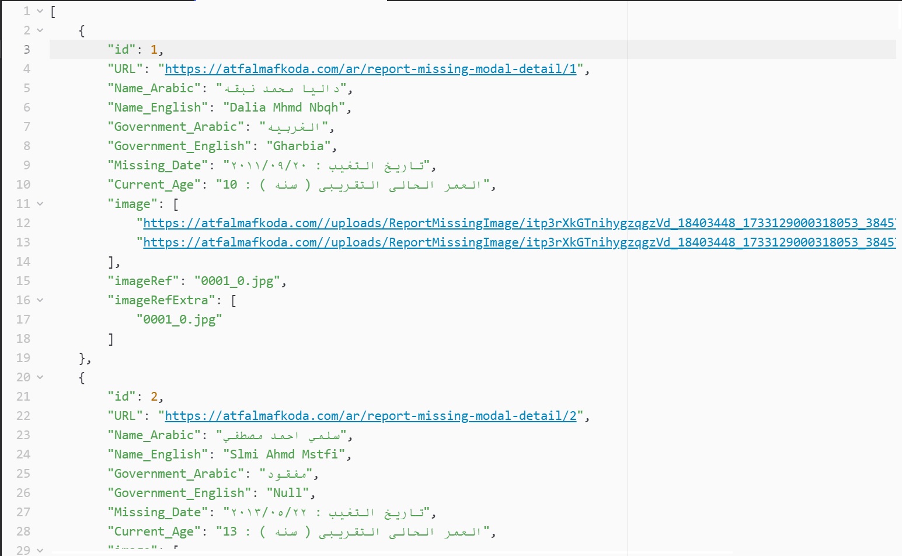902x556 pixels.
Task: Click line number 23 in the gutter
Action: tap(23, 435)
